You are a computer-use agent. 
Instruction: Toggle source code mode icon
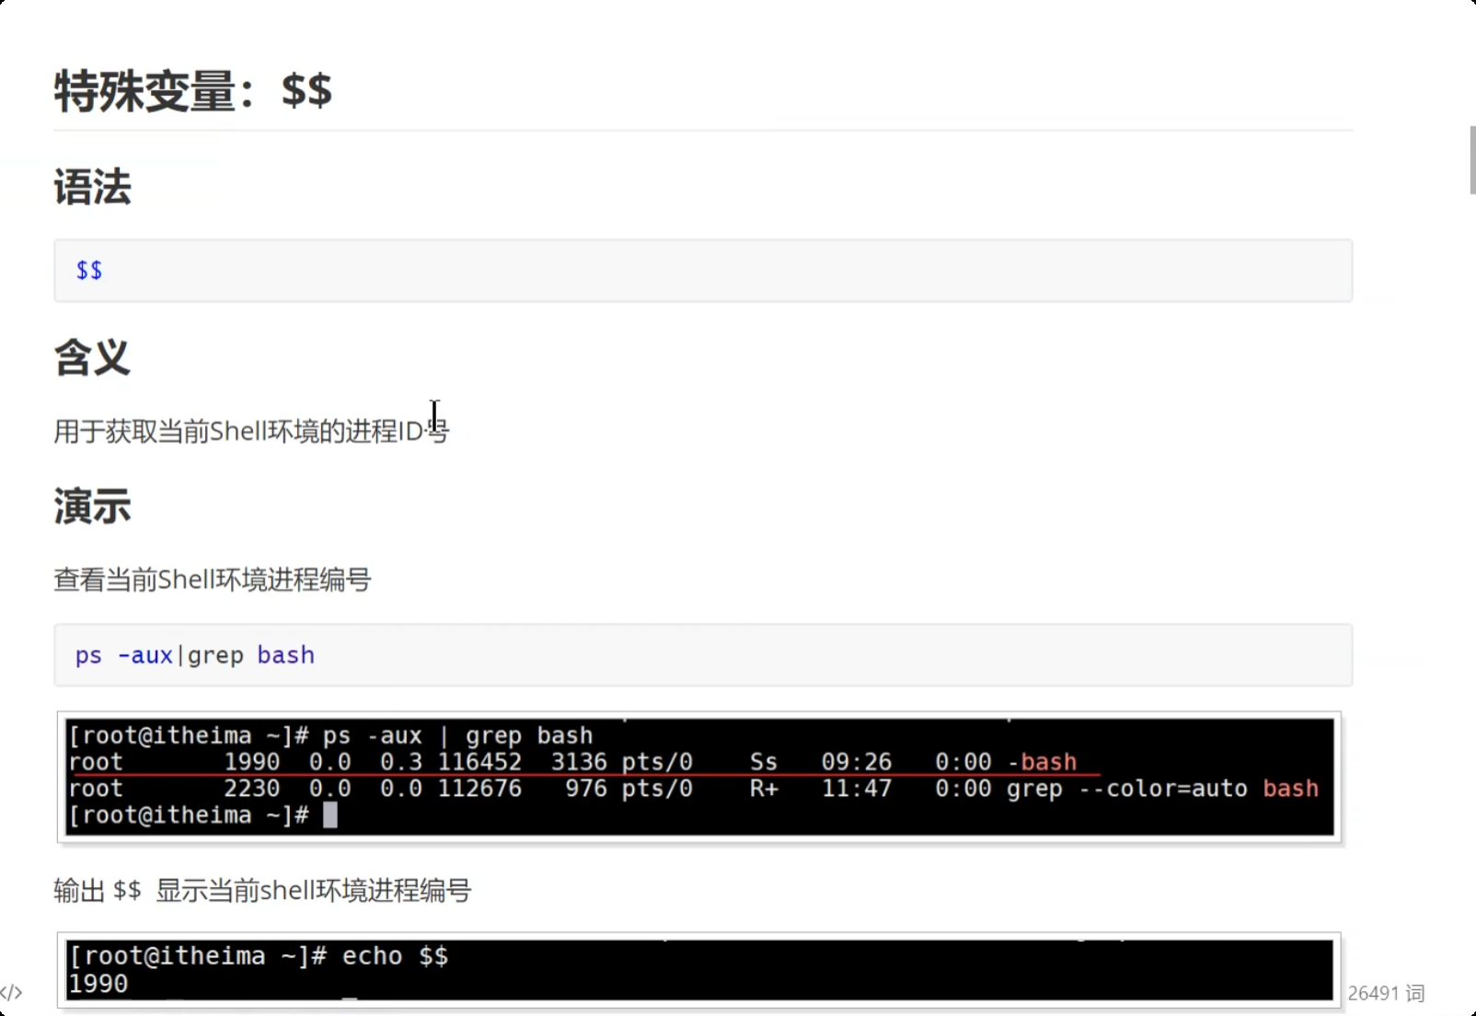pyautogui.click(x=12, y=993)
